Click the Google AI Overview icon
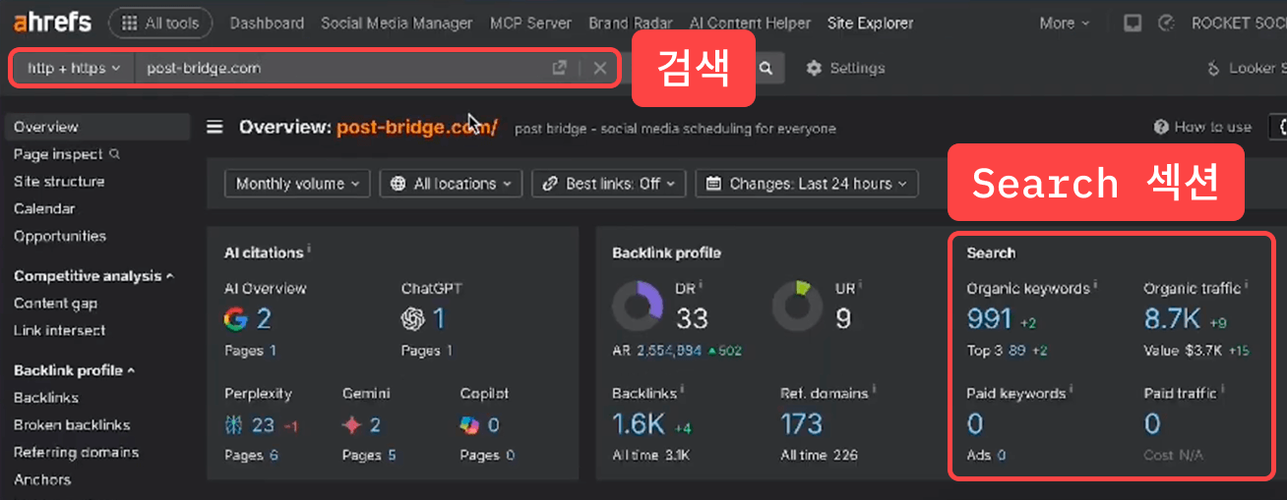This screenshot has width=1287, height=500. coord(235,319)
